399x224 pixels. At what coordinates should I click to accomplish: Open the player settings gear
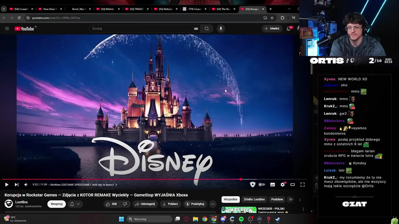coord(282,184)
